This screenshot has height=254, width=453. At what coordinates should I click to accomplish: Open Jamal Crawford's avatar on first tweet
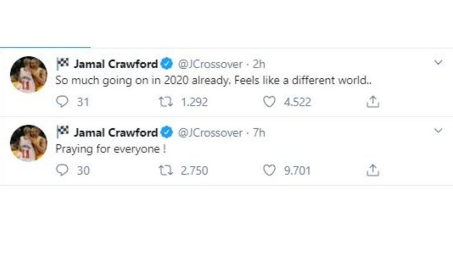click(28, 75)
